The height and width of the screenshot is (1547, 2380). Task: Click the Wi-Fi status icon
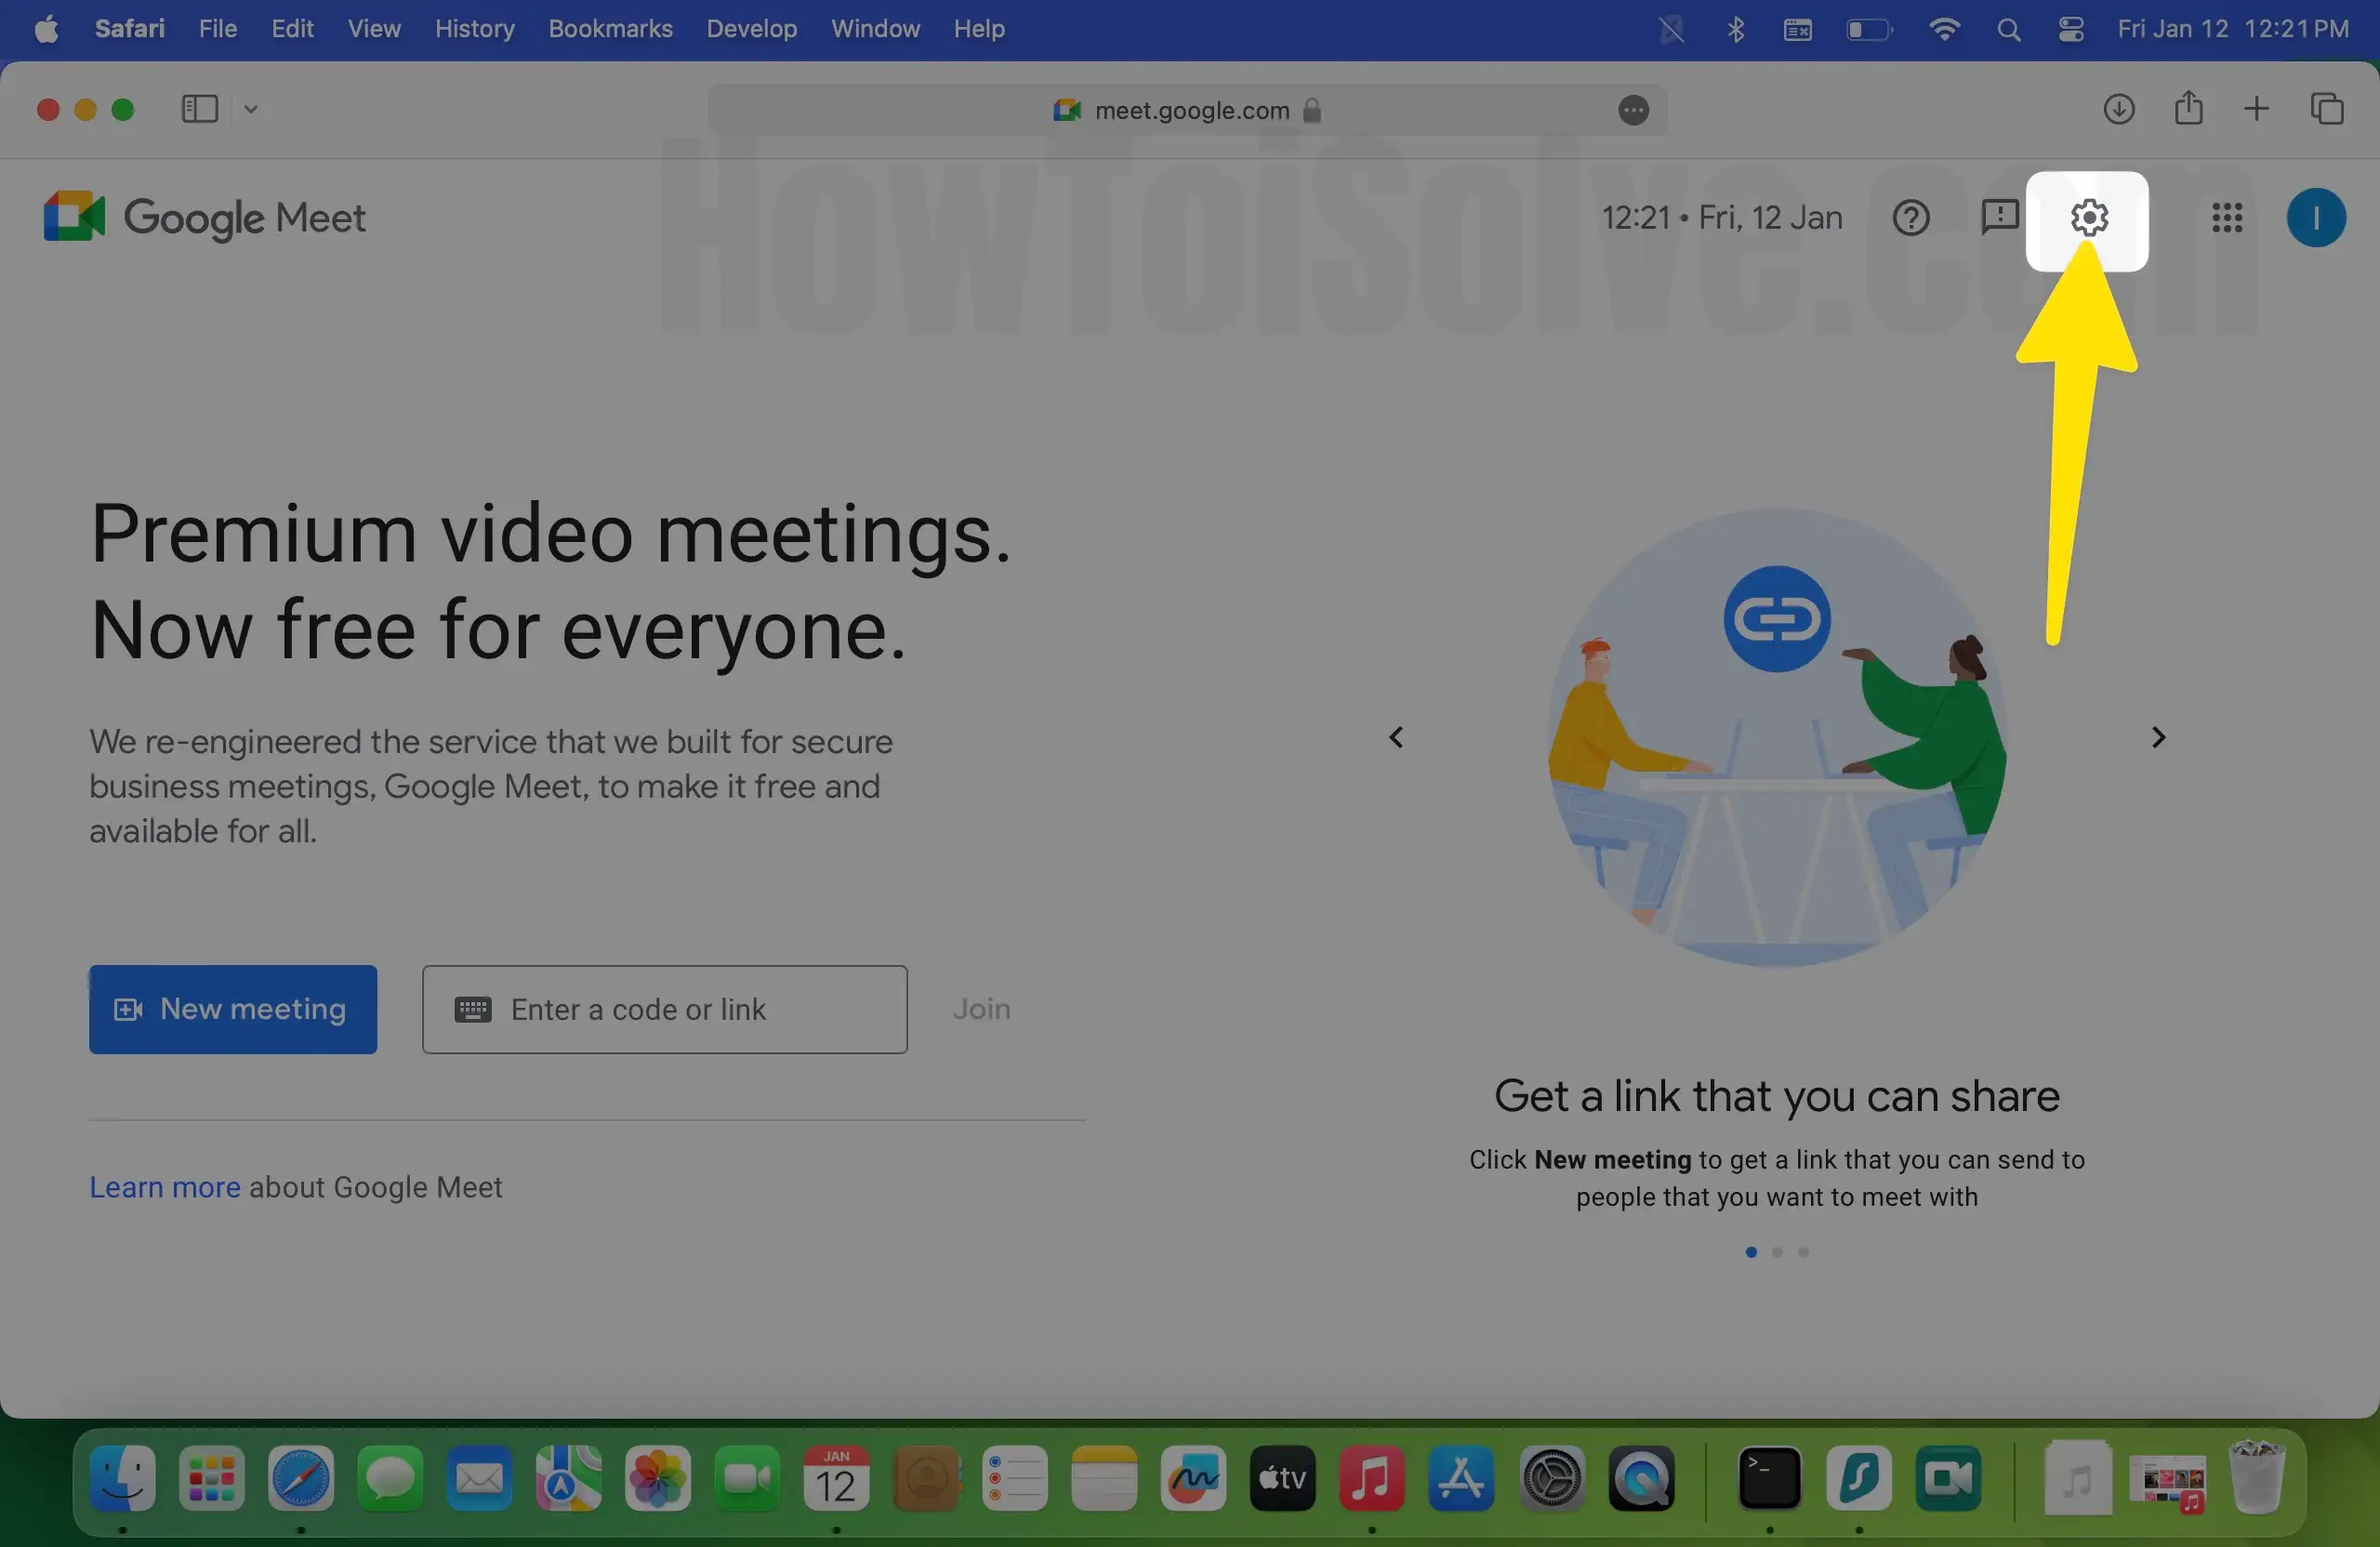point(1943,30)
